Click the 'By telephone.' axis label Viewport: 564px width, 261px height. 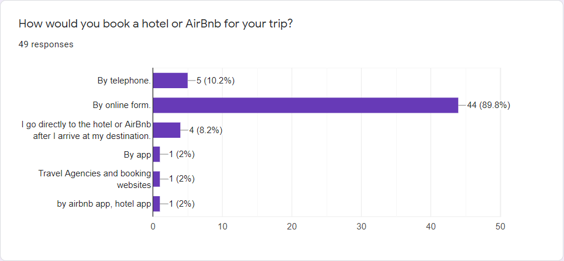click(x=124, y=81)
